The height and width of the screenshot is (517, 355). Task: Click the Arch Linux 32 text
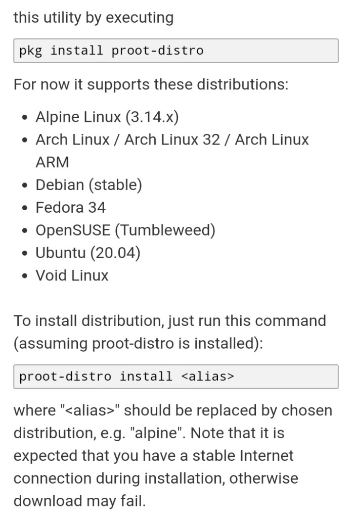[x=172, y=140]
